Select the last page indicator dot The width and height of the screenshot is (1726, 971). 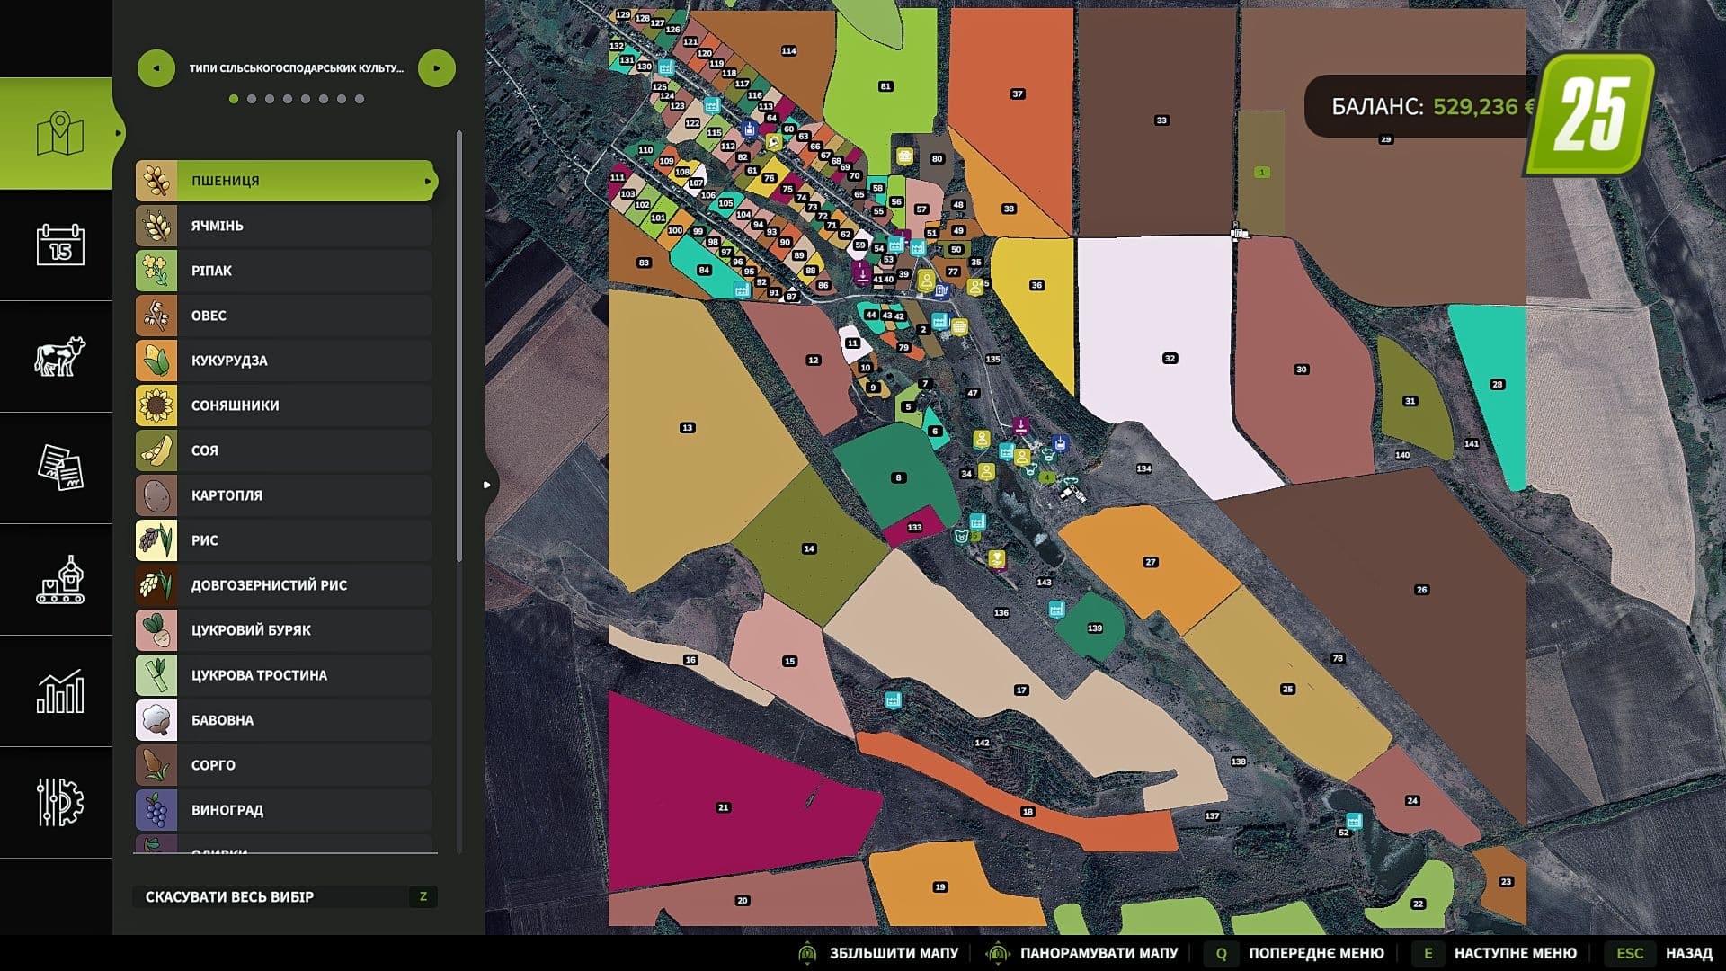(x=360, y=99)
